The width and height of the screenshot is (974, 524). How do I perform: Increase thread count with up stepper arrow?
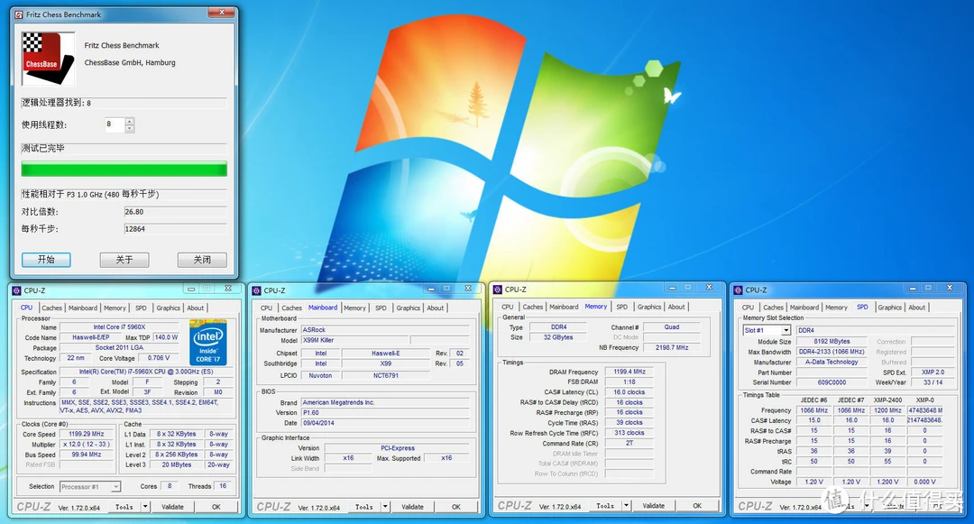point(129,122)
